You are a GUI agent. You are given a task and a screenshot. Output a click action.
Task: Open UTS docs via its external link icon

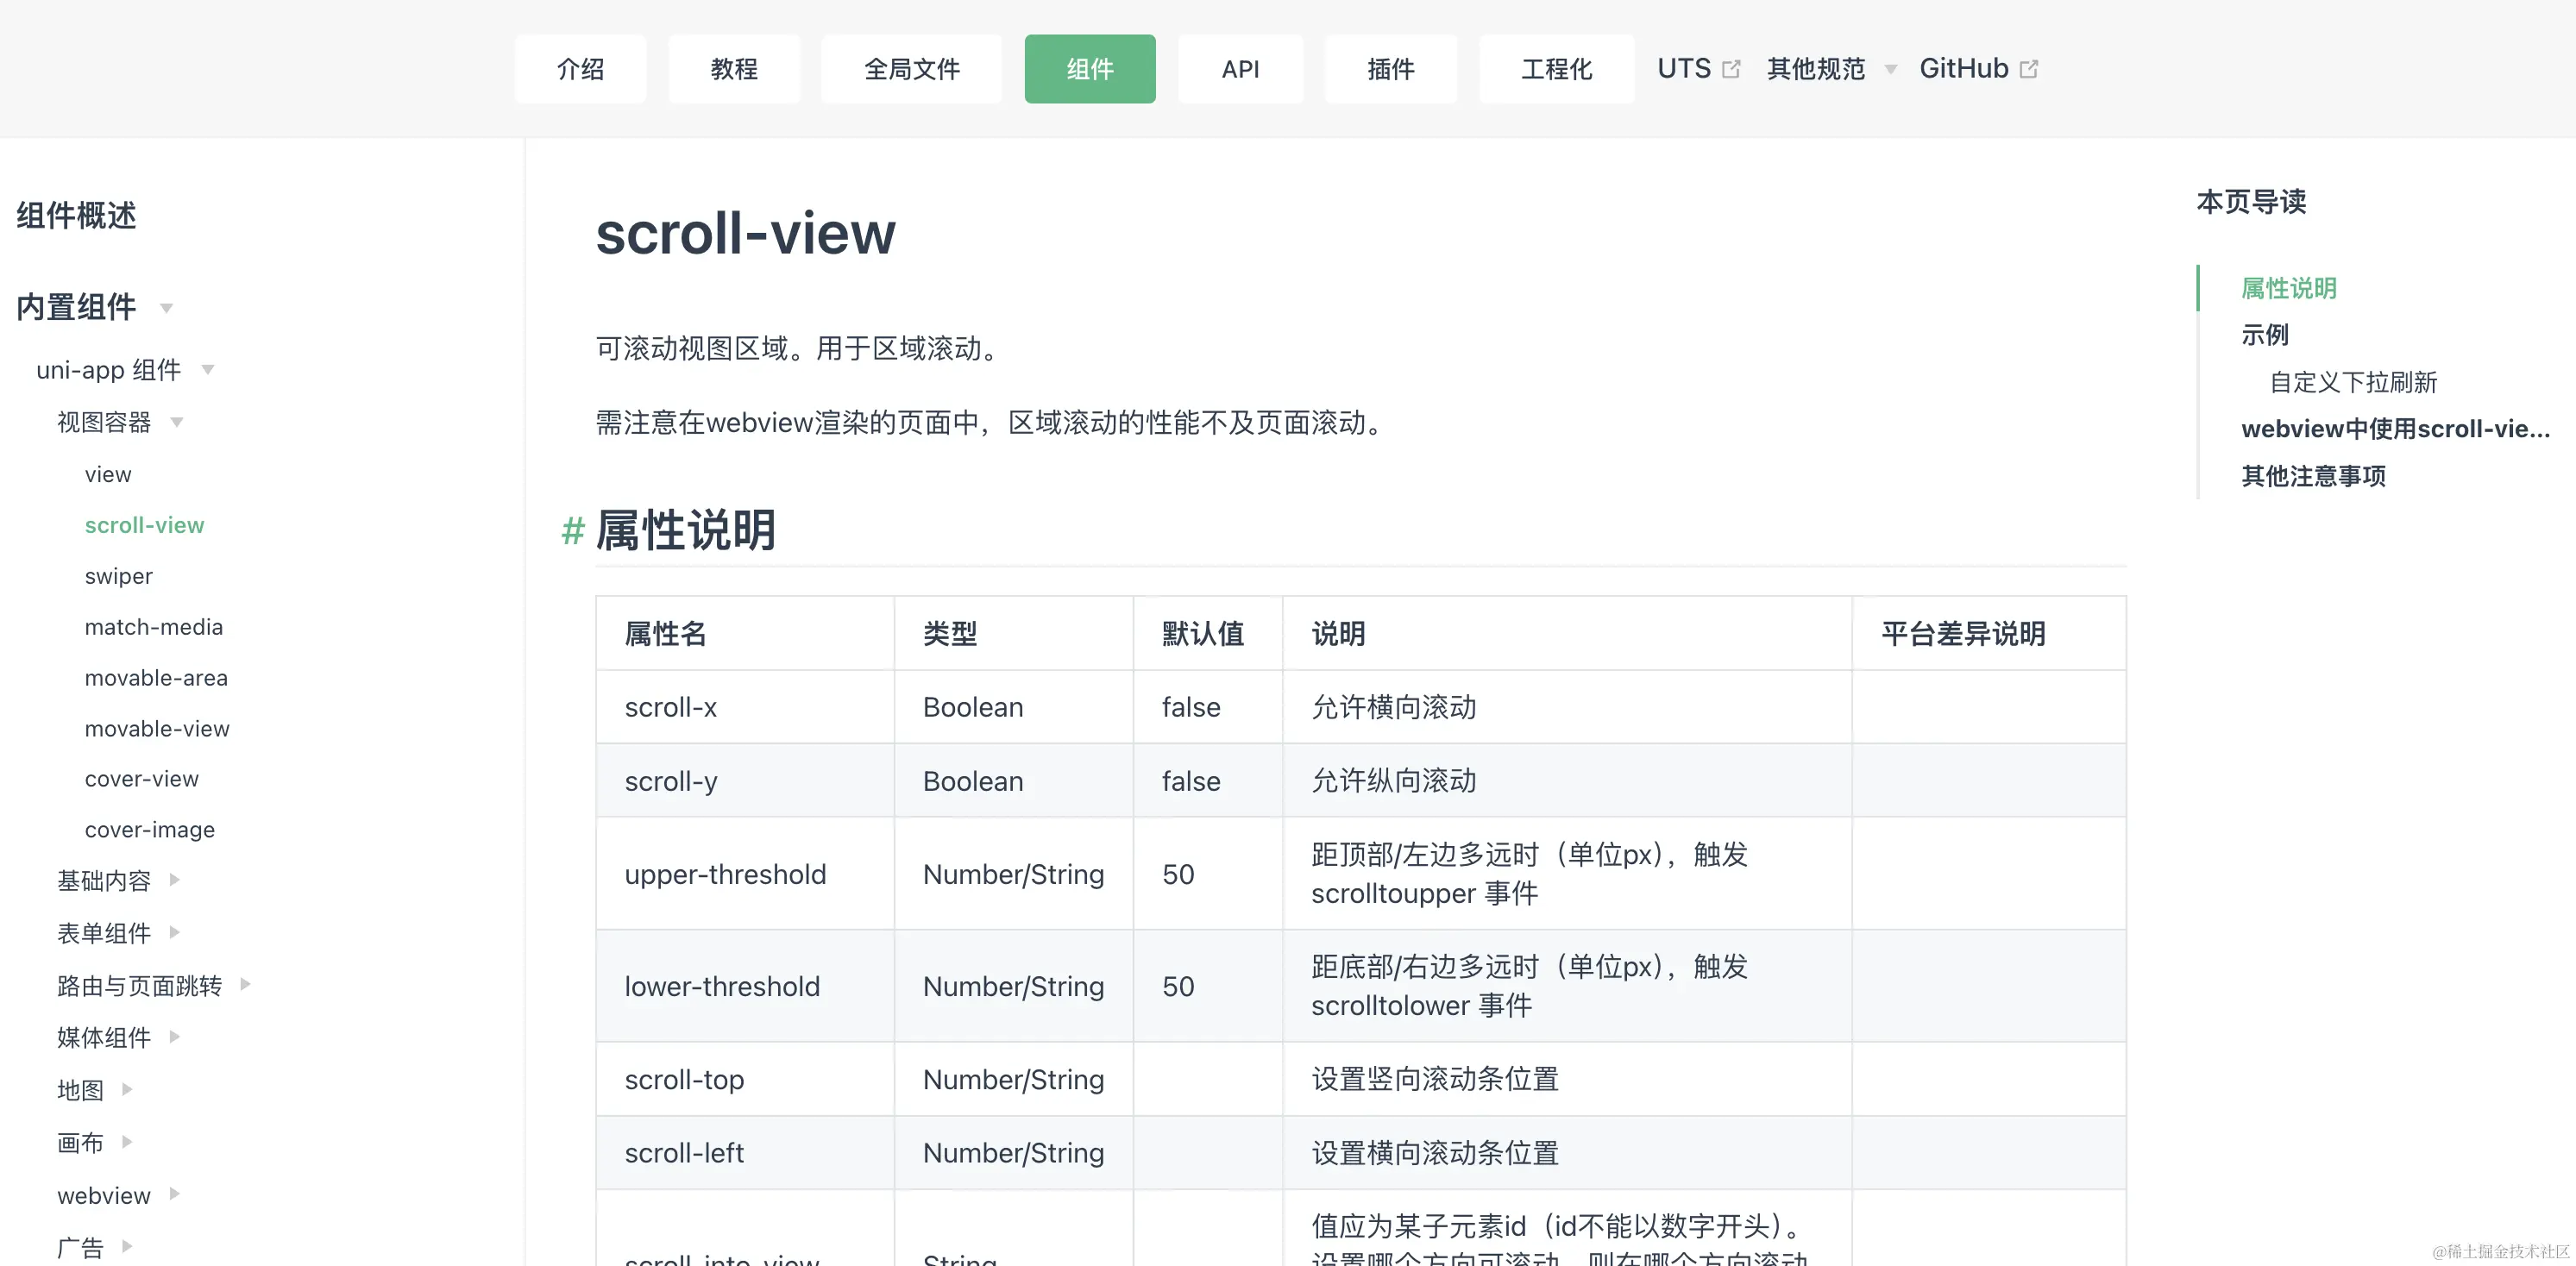click(1733, 66)
